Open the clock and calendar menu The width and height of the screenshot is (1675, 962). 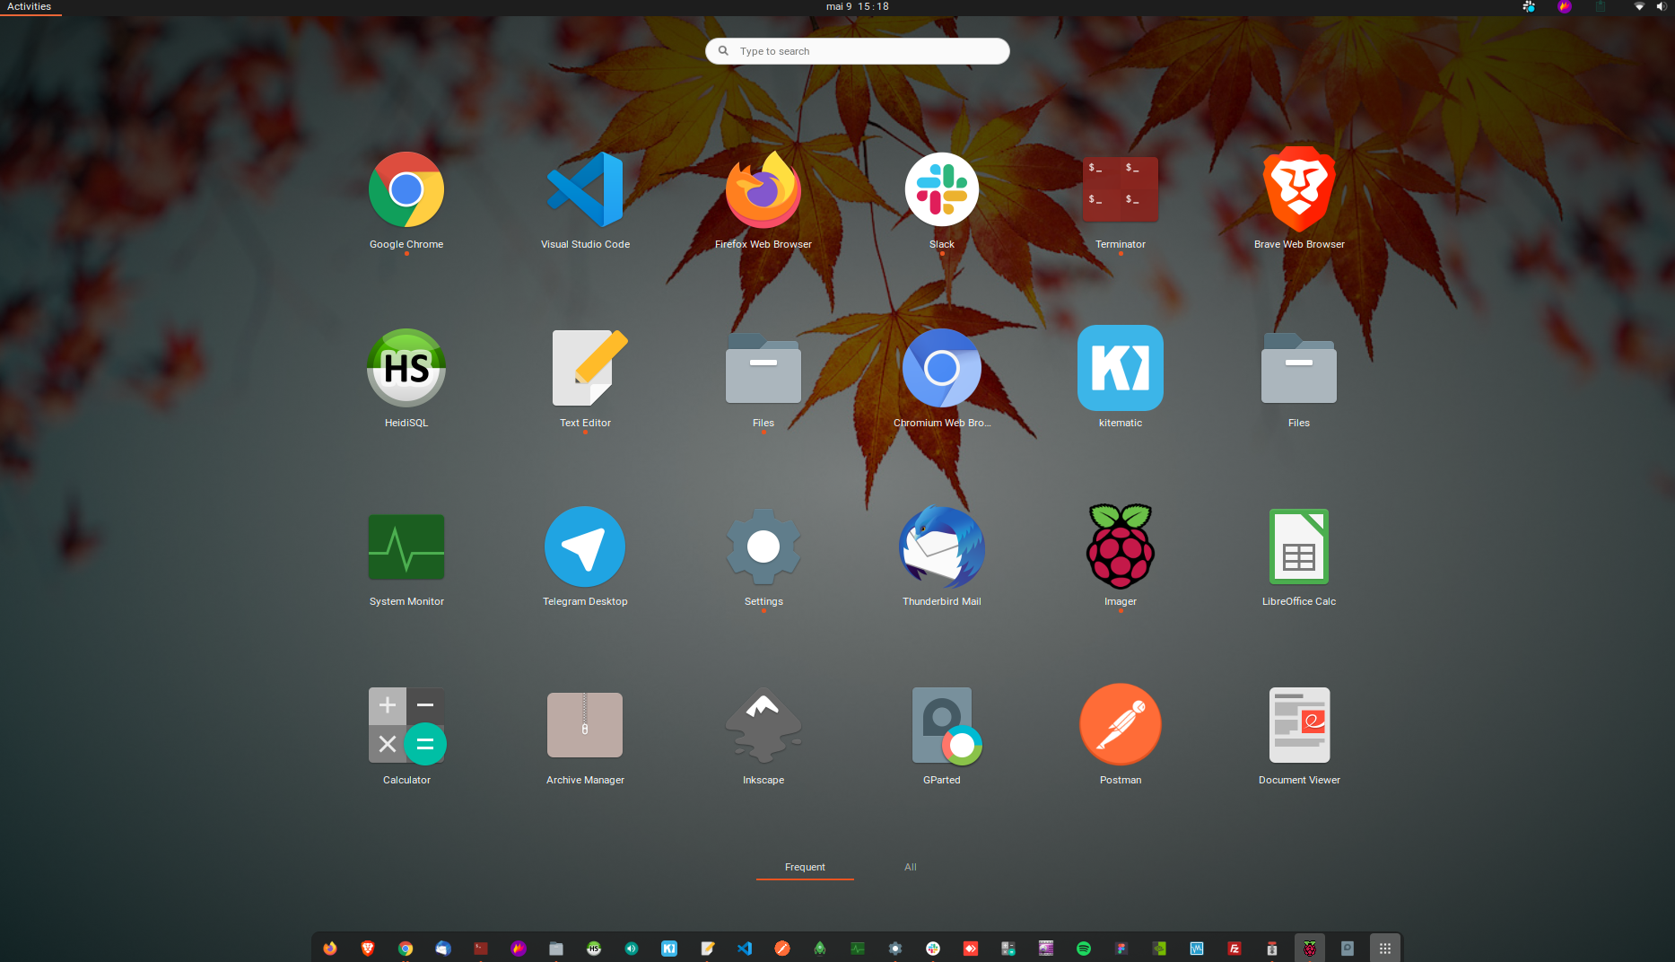coord(858,6)
